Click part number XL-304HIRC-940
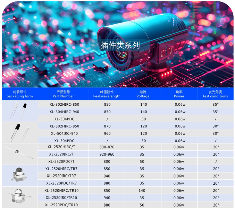235x210 pixels. click(64, 112)
